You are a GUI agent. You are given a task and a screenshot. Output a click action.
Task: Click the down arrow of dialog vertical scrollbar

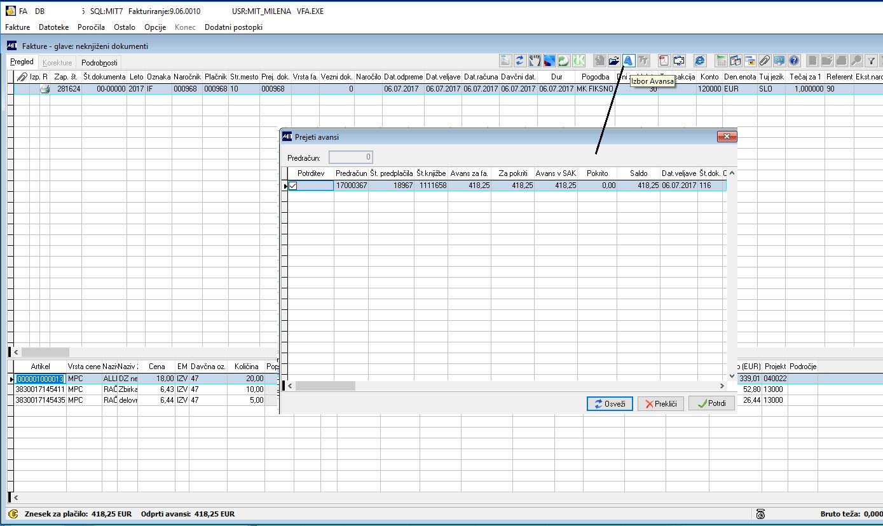[731, 375]
